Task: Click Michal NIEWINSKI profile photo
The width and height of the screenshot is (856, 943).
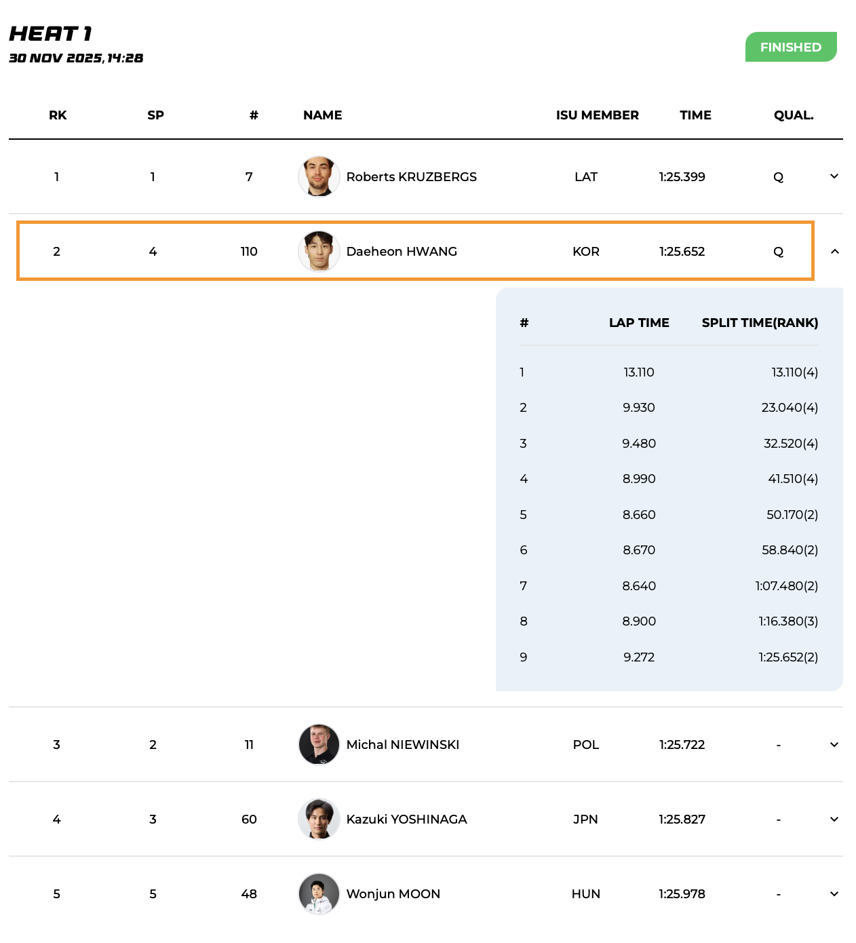Action: [x=319, y=744]
